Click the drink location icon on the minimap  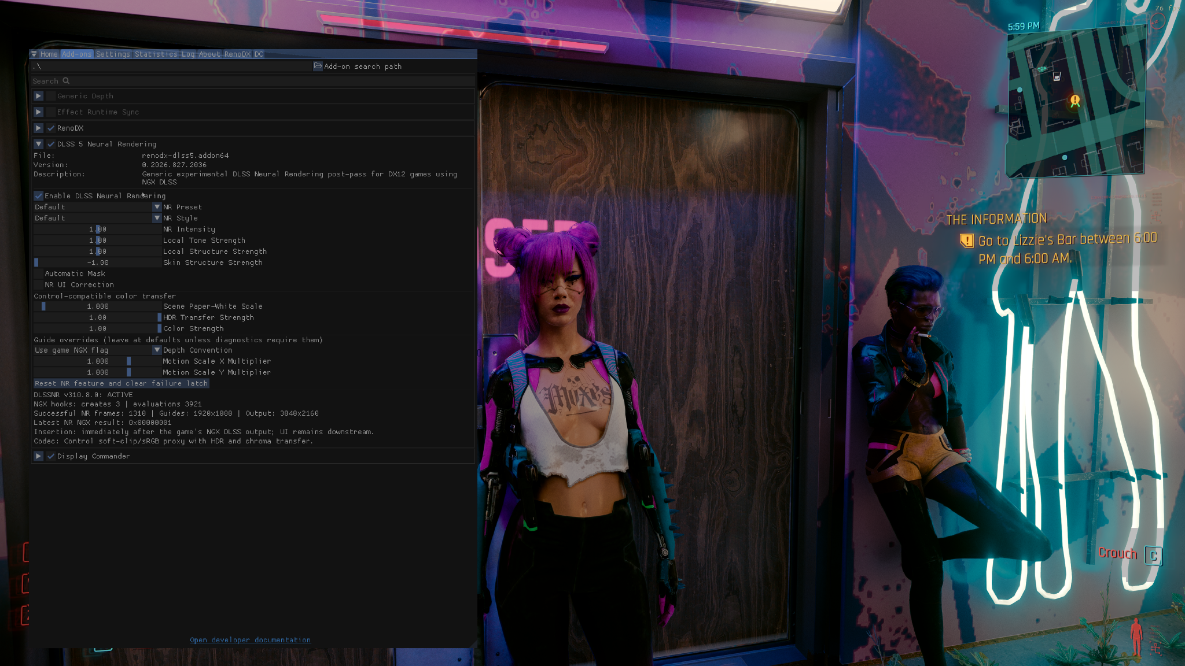coord(1057,76)
